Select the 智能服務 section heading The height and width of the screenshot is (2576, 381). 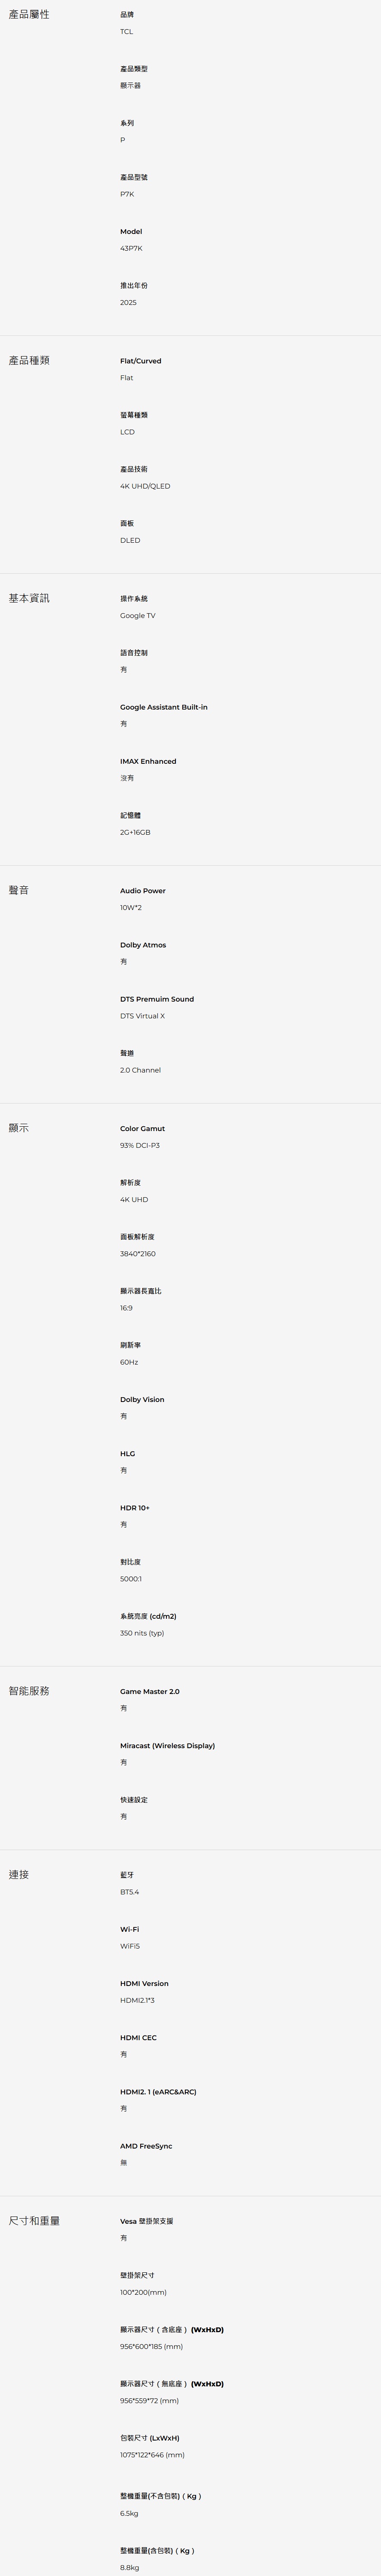pos(29,1691)
